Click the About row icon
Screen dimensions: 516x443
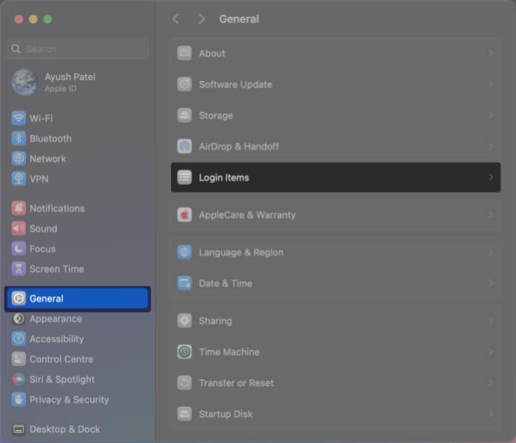coord(185,53)
